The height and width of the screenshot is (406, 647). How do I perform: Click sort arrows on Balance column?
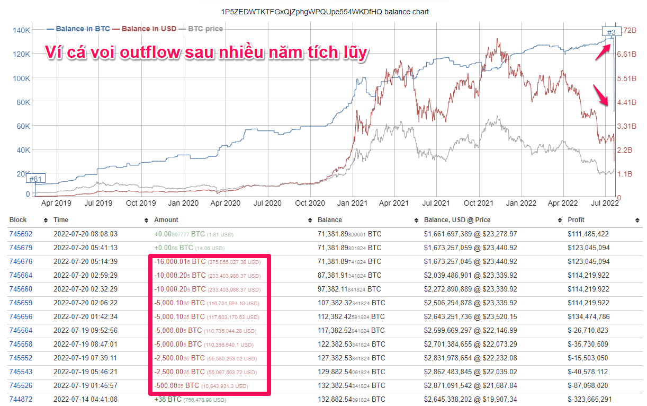417,220
